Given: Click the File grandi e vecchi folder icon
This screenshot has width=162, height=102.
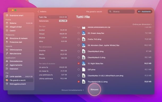Looking at the screenshot, I should tap(7, 80).
